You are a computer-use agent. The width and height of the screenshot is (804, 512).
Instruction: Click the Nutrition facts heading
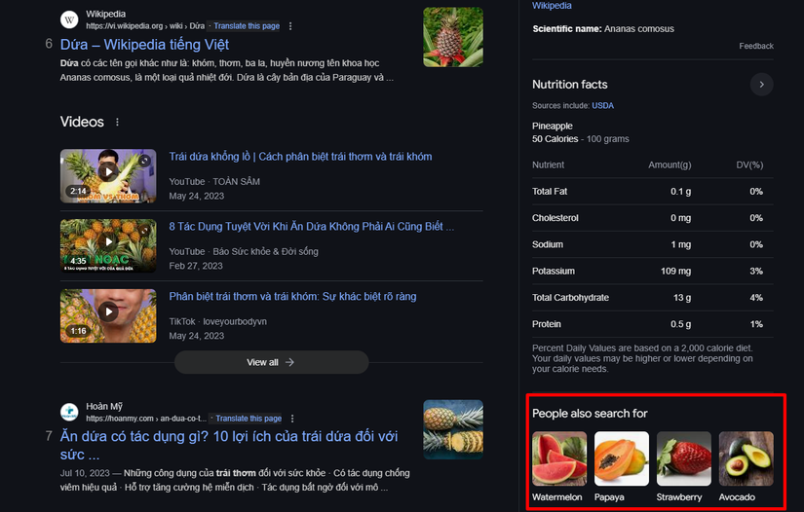click(570, 85)
